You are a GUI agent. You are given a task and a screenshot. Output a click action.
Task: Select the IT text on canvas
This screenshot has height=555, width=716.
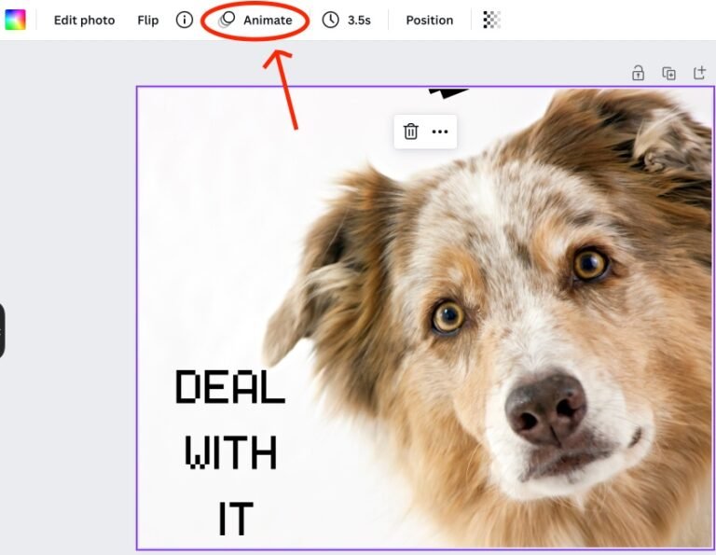236,519
